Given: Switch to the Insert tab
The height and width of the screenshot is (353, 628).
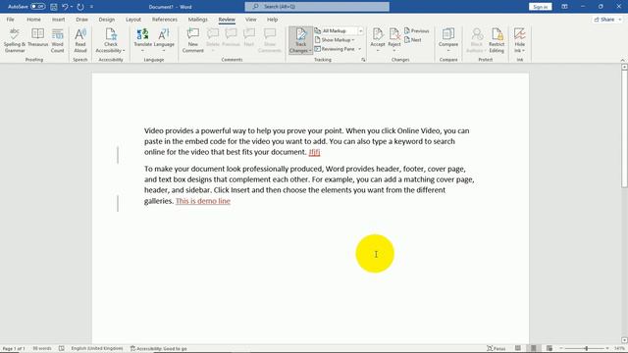Looking at the screenshot, I should click(59, 20).
